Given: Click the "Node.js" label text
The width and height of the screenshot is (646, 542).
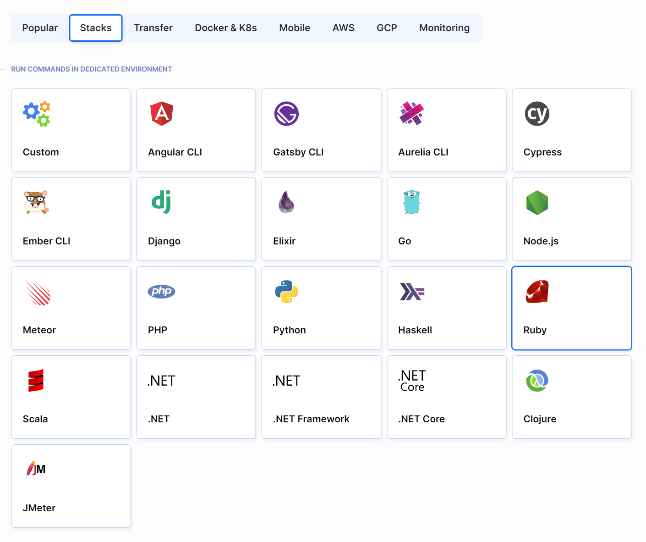Looking at the screenshot, I should tap(541, 242).
